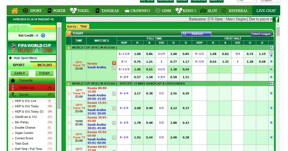Expand more bets on 0:3/4 handicap row
The width and height of the screenshot is (288, 151).
coord(271,77)
